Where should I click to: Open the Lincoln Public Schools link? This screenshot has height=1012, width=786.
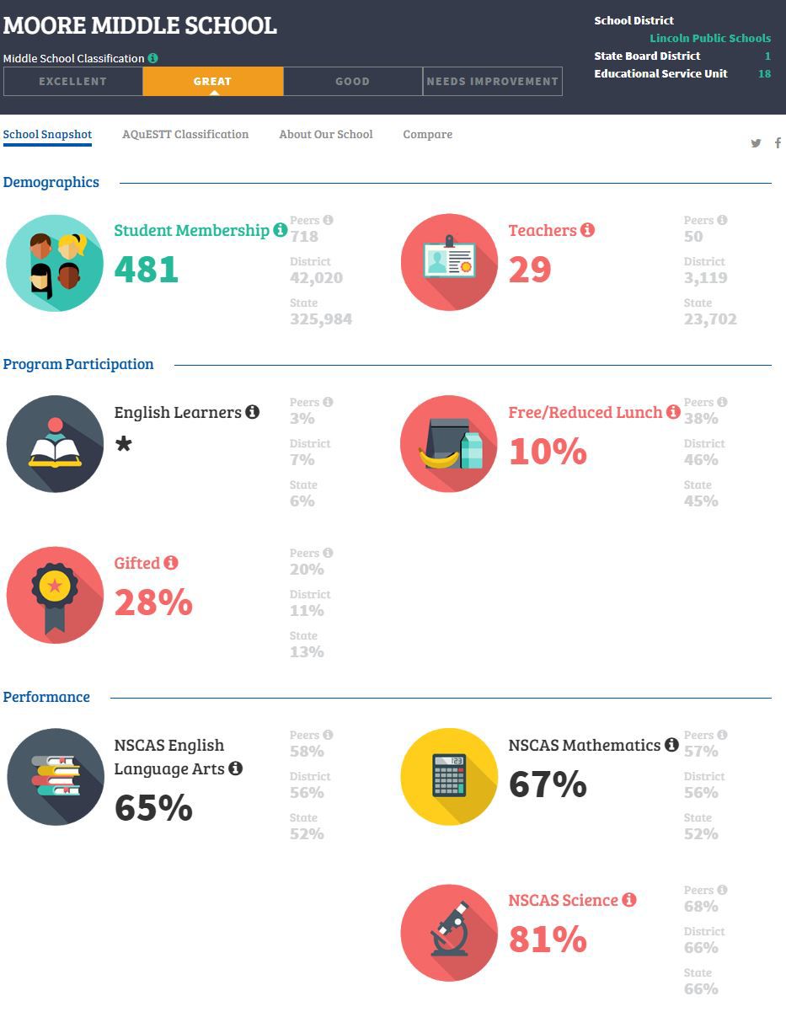710,38
